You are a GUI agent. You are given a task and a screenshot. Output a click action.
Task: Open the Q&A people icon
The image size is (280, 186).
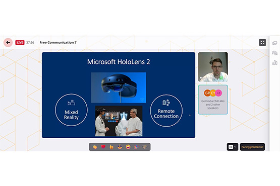point(274,53)
